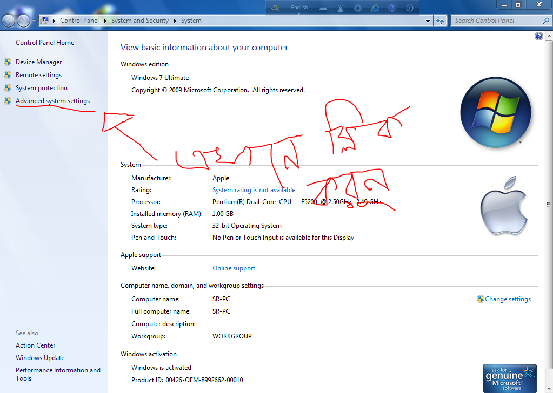Click Change settings for computer name
Viewport: 553px width, 393px height.
coord(508,299)
